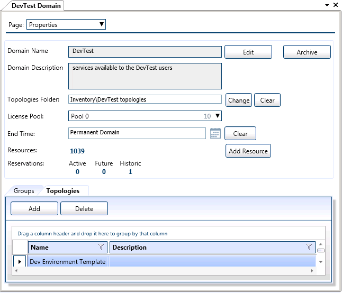Delete the selected topology

84,208
